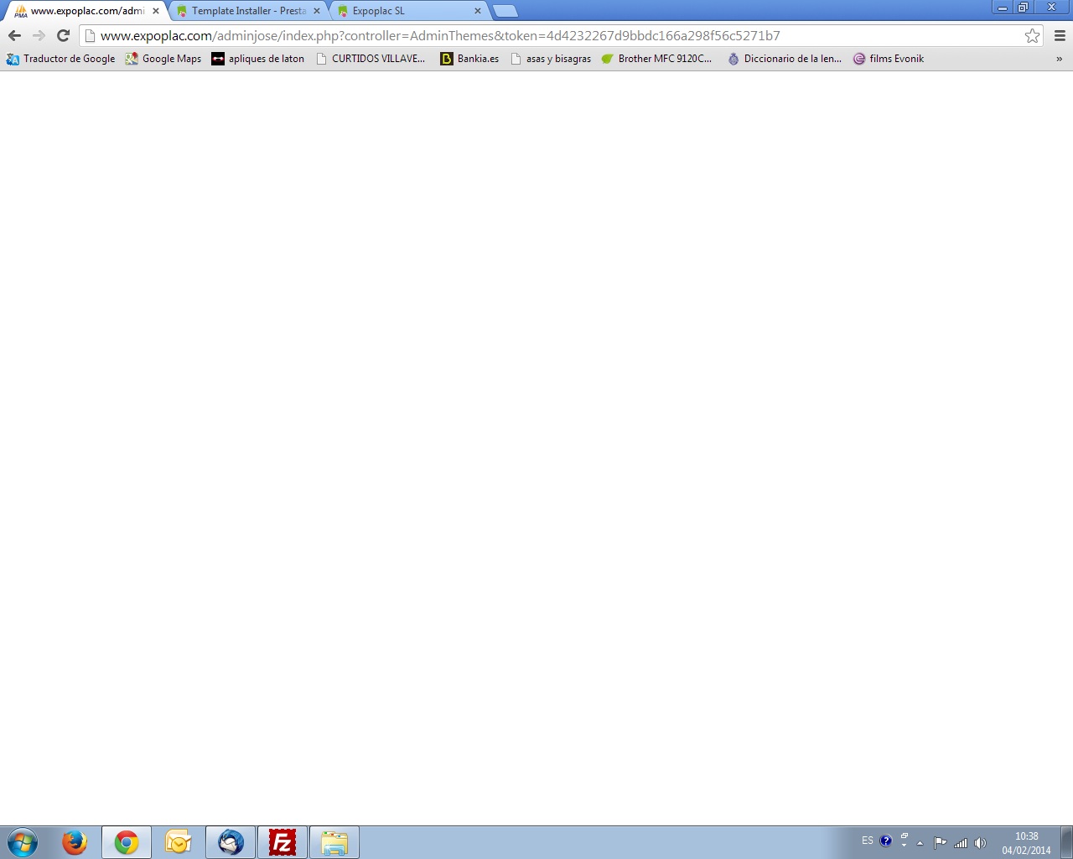This screenshot has width=1073, height=859.
Task: Open the films Evonik bookmark
Action: pyautogui.click(x=889, y=59)
